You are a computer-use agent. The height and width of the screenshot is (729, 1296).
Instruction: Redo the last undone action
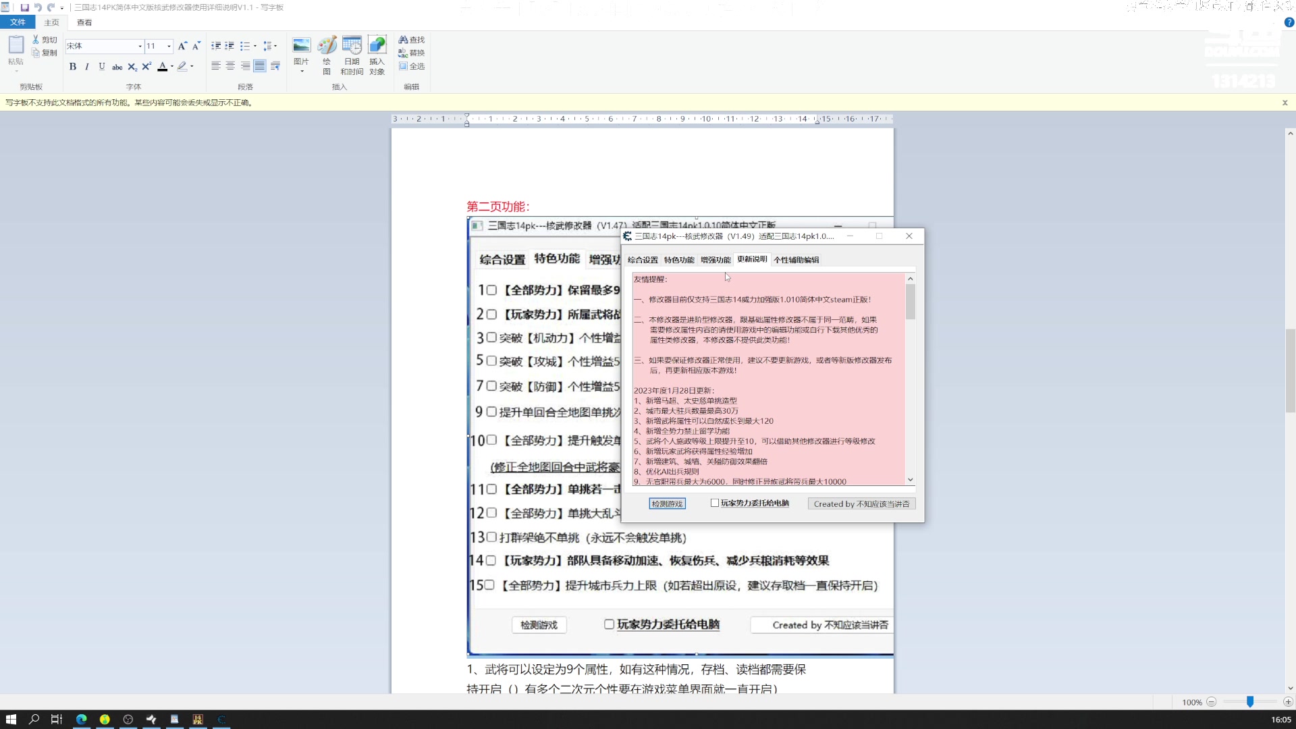[51, 7]
